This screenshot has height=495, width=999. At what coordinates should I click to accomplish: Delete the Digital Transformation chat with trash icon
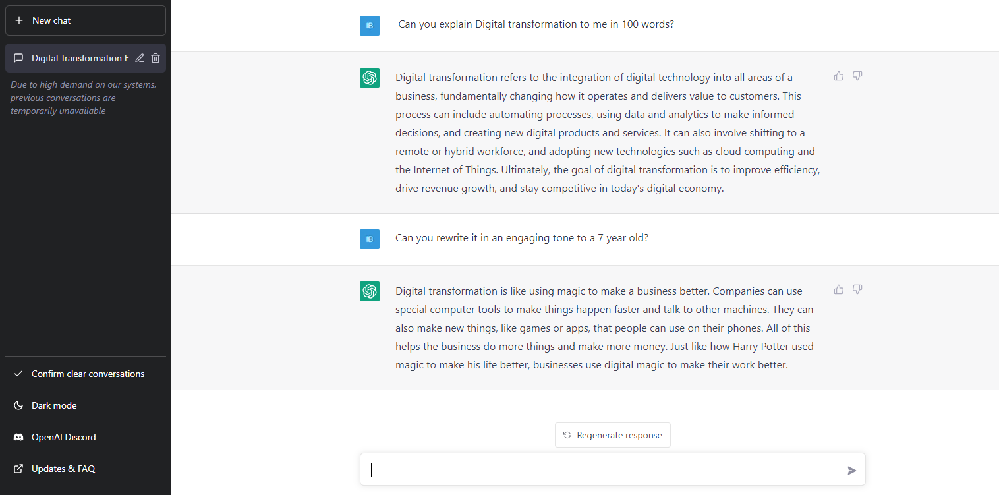tap(156, 58)
